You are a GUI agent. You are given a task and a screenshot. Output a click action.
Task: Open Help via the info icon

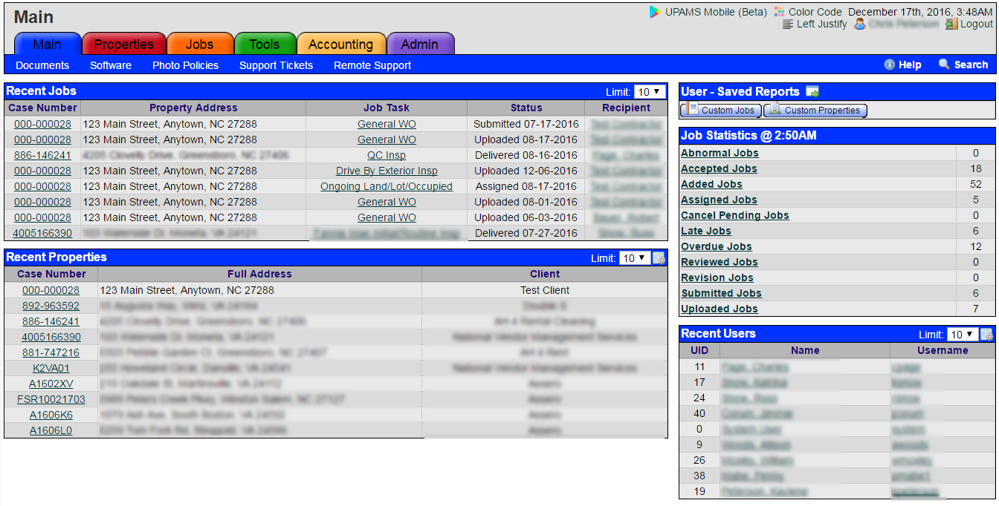(x=889, y=65)
